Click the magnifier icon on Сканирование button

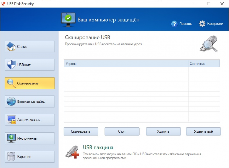pos(11,83)
